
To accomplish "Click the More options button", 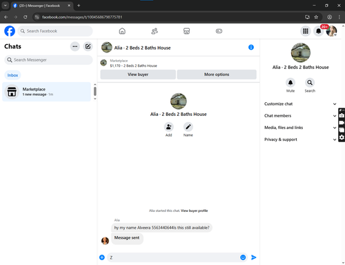I will pyautogui.click(x=217, y=75).
